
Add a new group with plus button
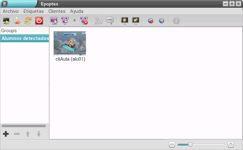6,134
